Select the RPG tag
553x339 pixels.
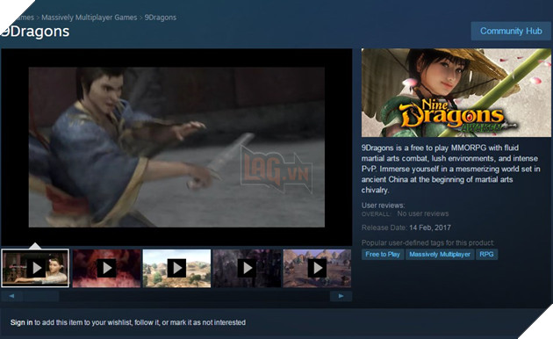[x=486, y=255]
